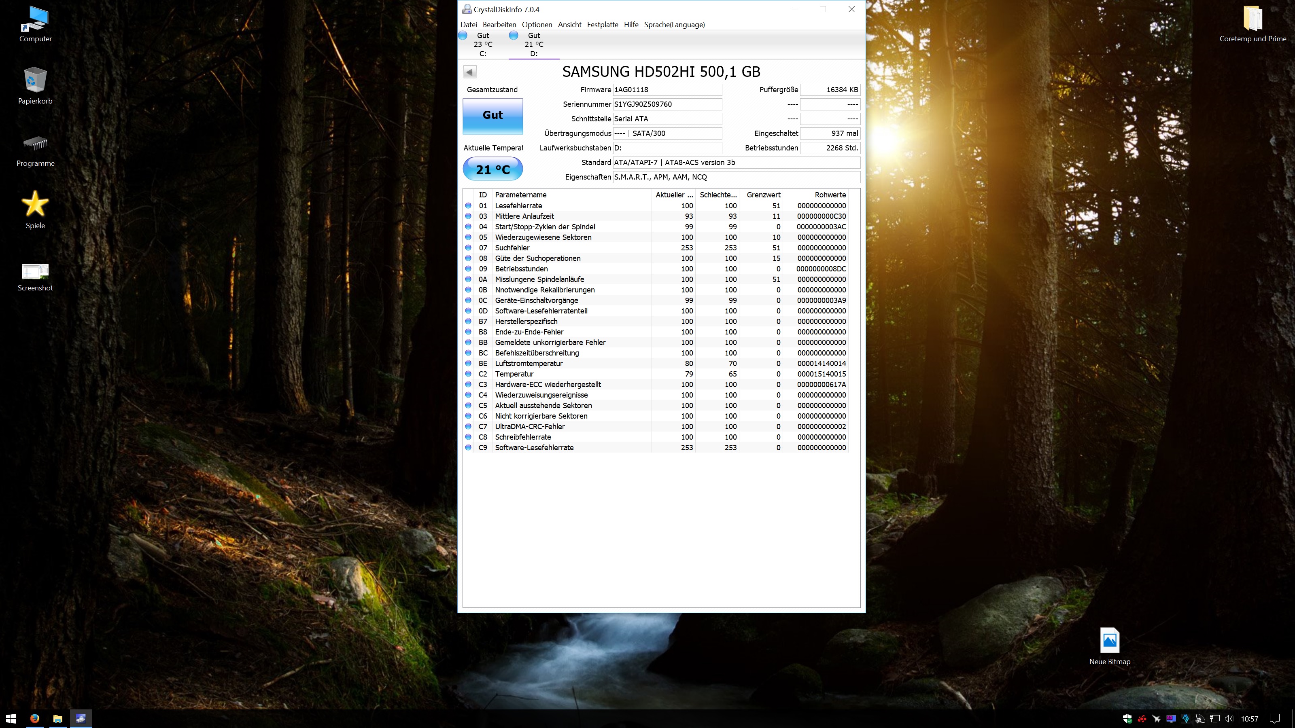Select the Lesefehlerrate attribute row
The width and height of the screenshot is (1295, 728).
pos(518,206)
